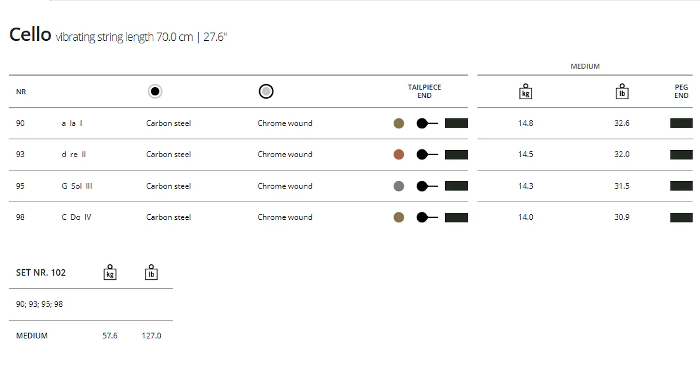Select the gray tailpiece color dot for string 95
This screenshot has height=366, width=700.
(x=399, y=186)
